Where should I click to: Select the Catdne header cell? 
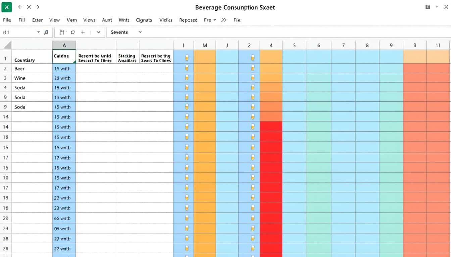(x=64, y=57)
